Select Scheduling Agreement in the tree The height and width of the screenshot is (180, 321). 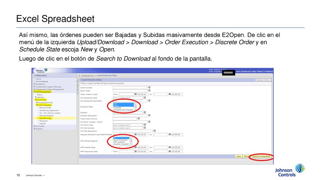(49, 110)
